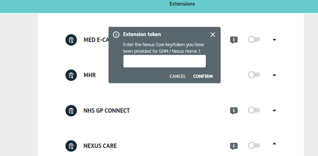Expand the MED E-CA row arrow
This screenshot has width=318, height=156.
tap(274, 40)
